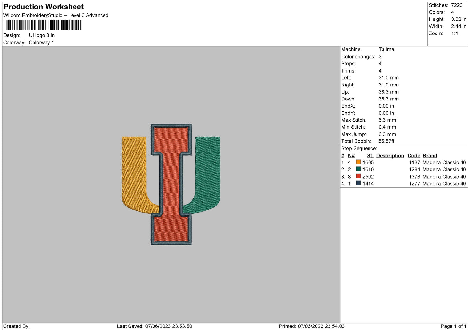Viewport: 470px width, 332px height.
Task: Click thread code '1137'
Action: coord(414,163)
